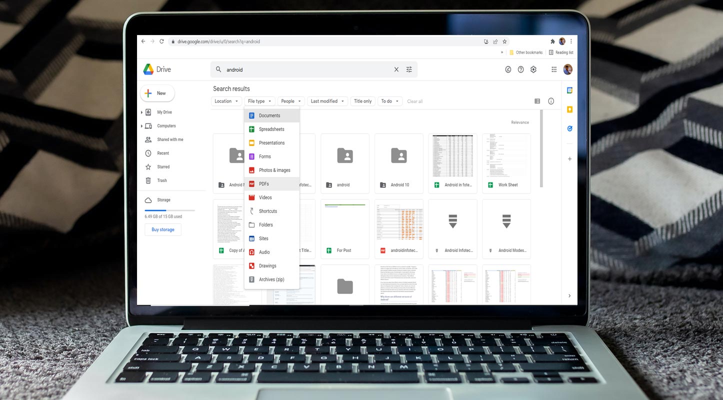Click the Support question mark icon
The image size is (723, 400).
[x=520, y=69]
